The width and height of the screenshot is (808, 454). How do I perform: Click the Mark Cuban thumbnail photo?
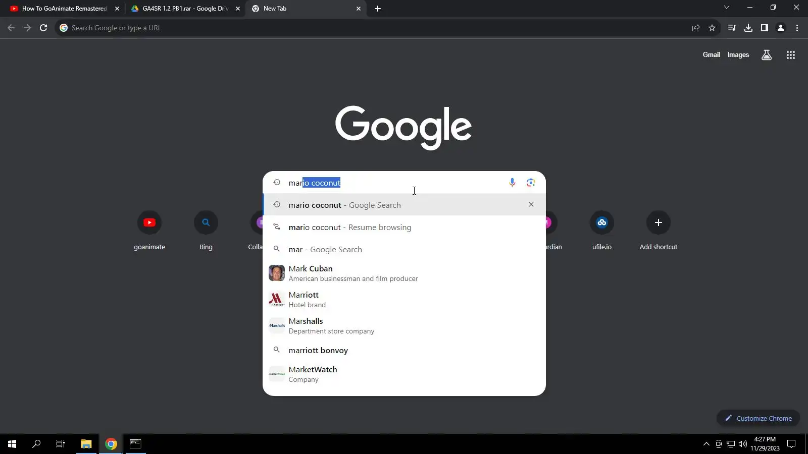tap(277, 273)
